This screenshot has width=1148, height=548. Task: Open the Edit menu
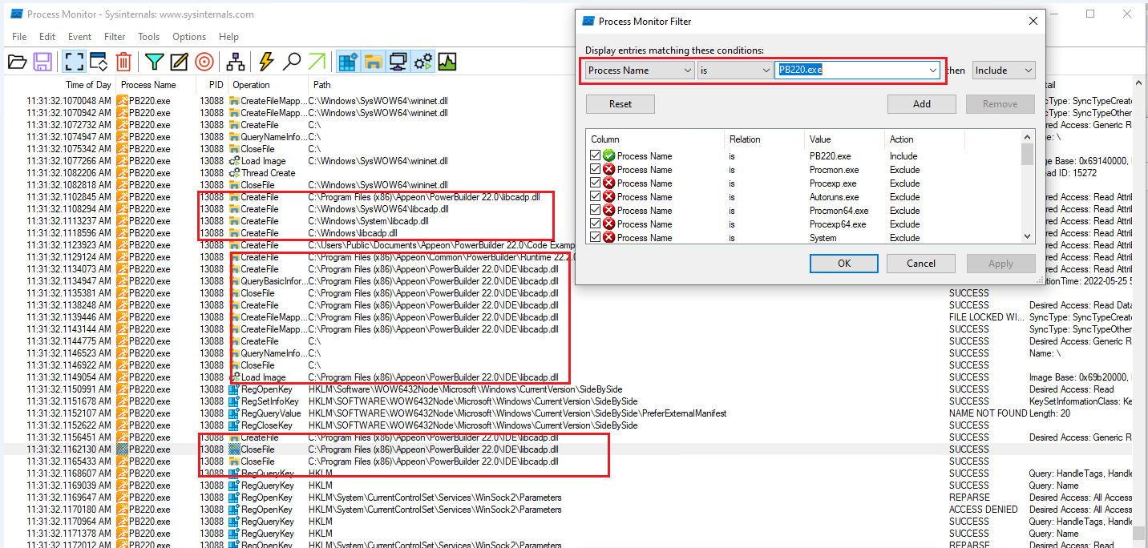click(47, 37)
